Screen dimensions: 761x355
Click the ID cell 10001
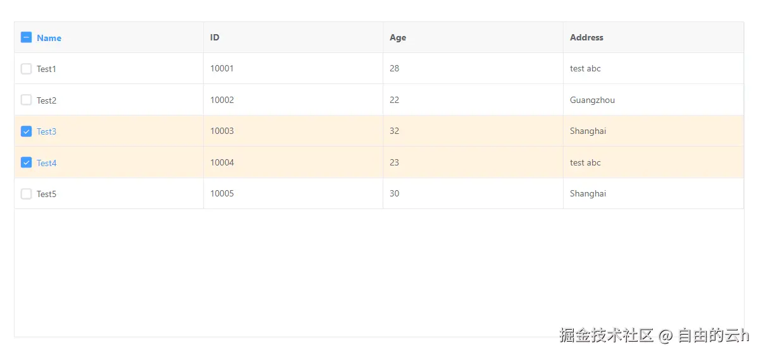[222, 69]
